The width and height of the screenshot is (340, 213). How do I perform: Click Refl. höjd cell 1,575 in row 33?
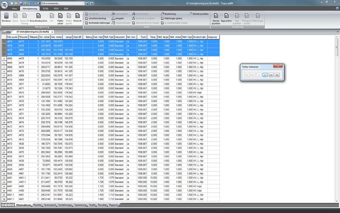[109, 178]
